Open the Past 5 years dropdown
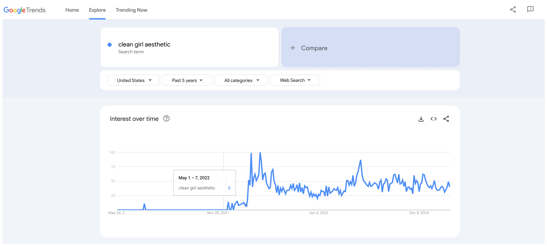The image size is (547, 246). pos(187,80)
